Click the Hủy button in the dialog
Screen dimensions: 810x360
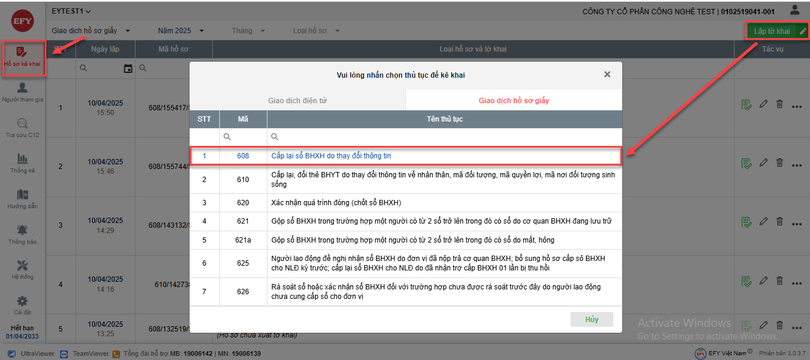(591, 319)
